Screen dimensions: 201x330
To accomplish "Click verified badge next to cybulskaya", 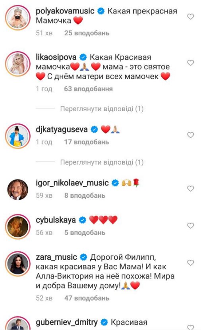I will click(x=83, y=220).
